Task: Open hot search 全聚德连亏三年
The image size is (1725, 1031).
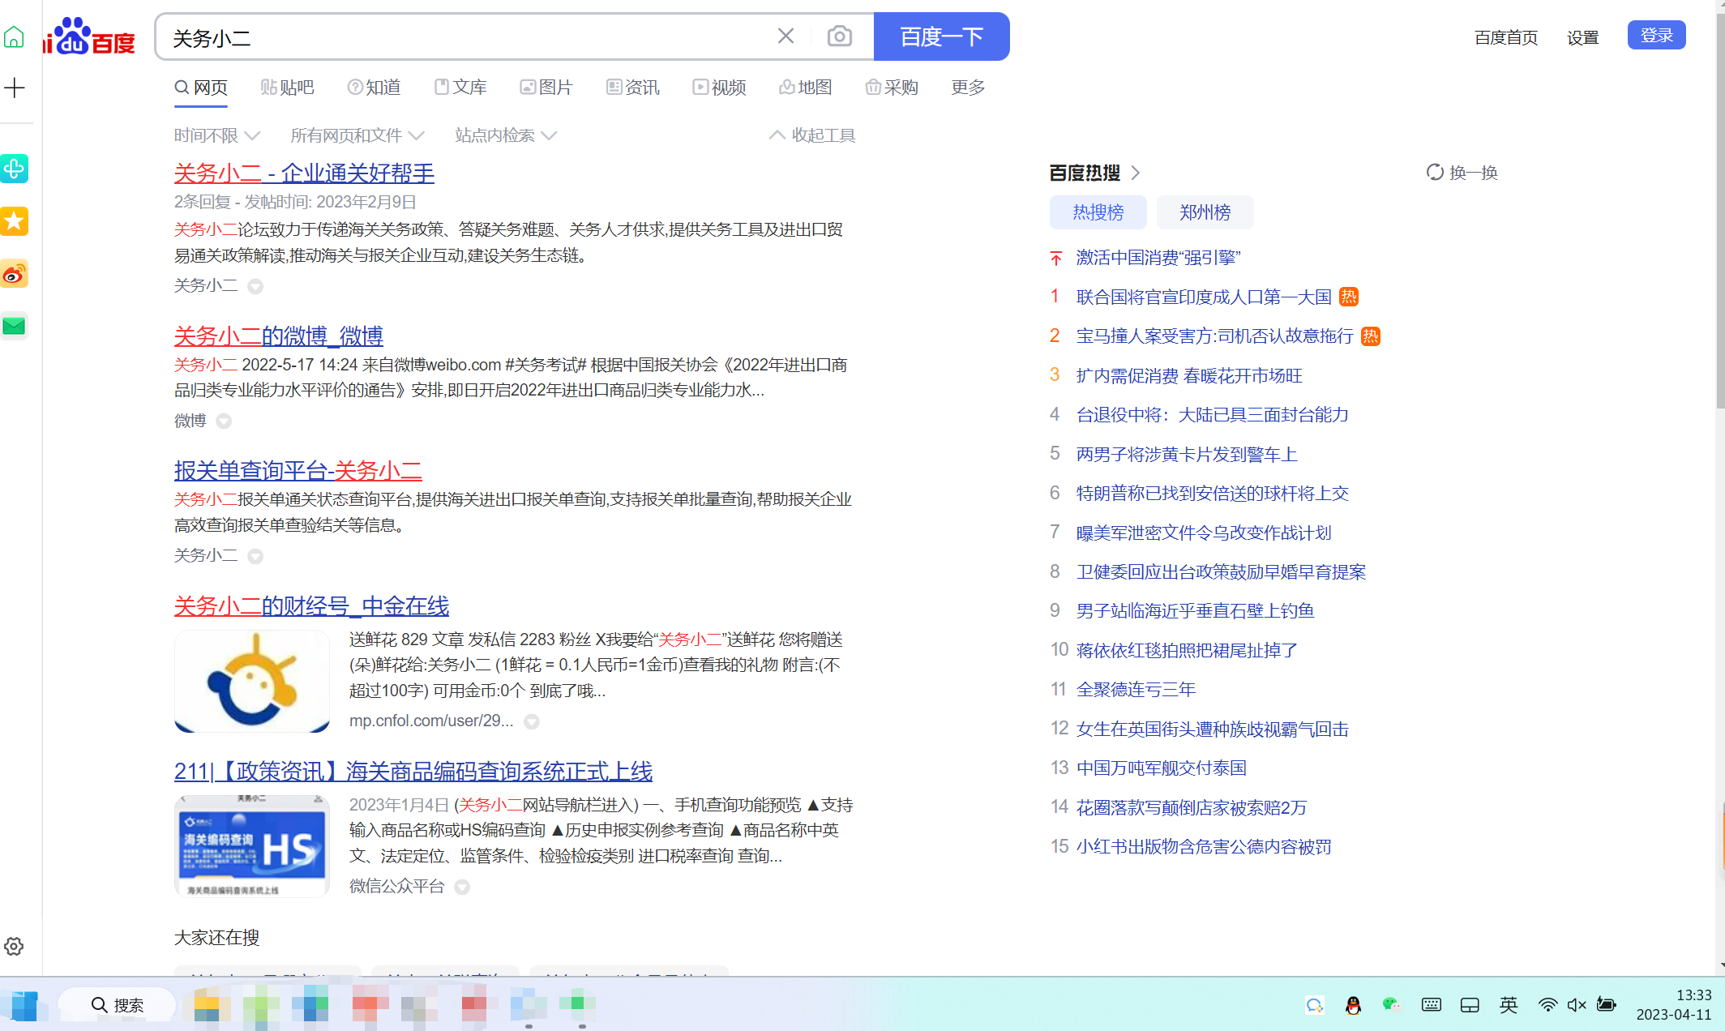Action: (x=1136, y=689)
